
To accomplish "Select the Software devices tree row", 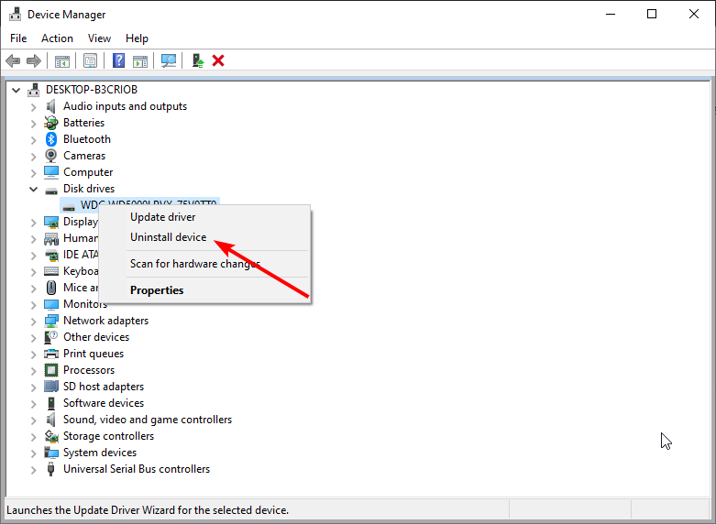I will click(x=104, y=403).
